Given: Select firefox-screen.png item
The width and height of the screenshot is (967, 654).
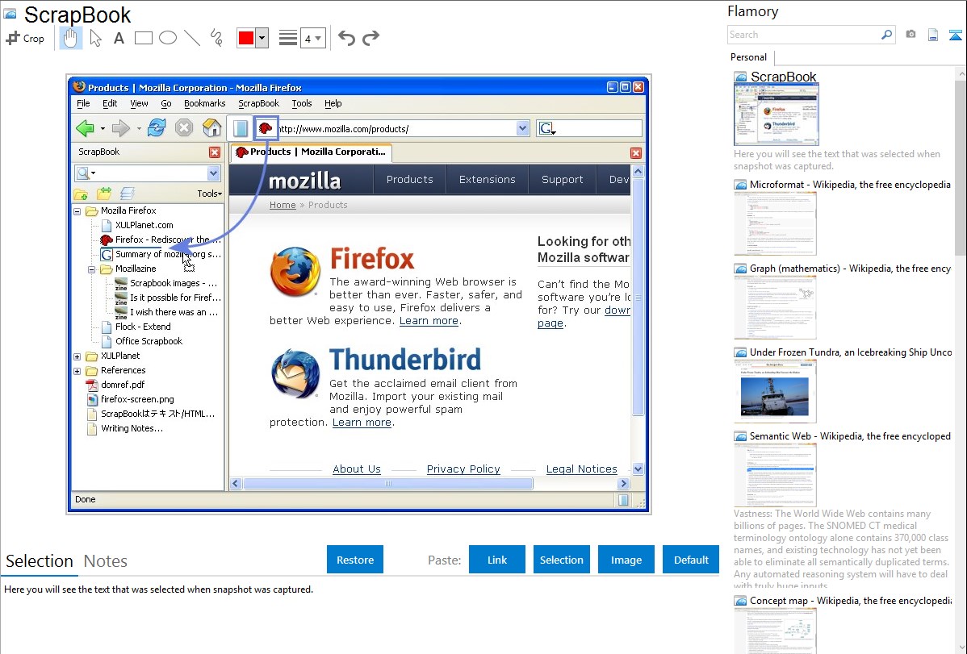Looking at the screenshot, I should [137, 399].
